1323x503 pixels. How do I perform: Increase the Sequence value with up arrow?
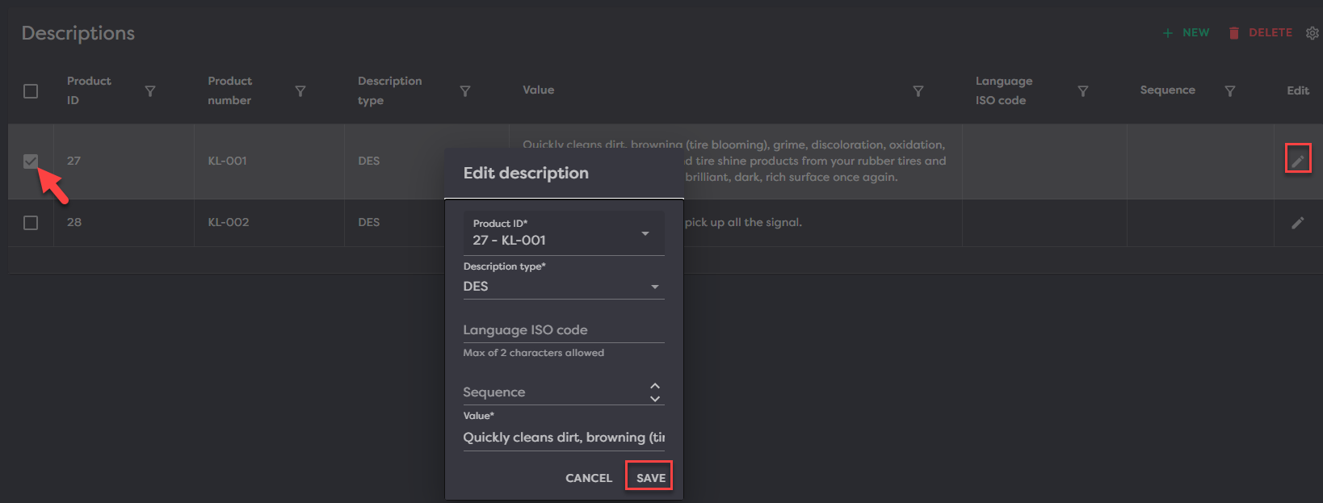[x=655, y=386]
